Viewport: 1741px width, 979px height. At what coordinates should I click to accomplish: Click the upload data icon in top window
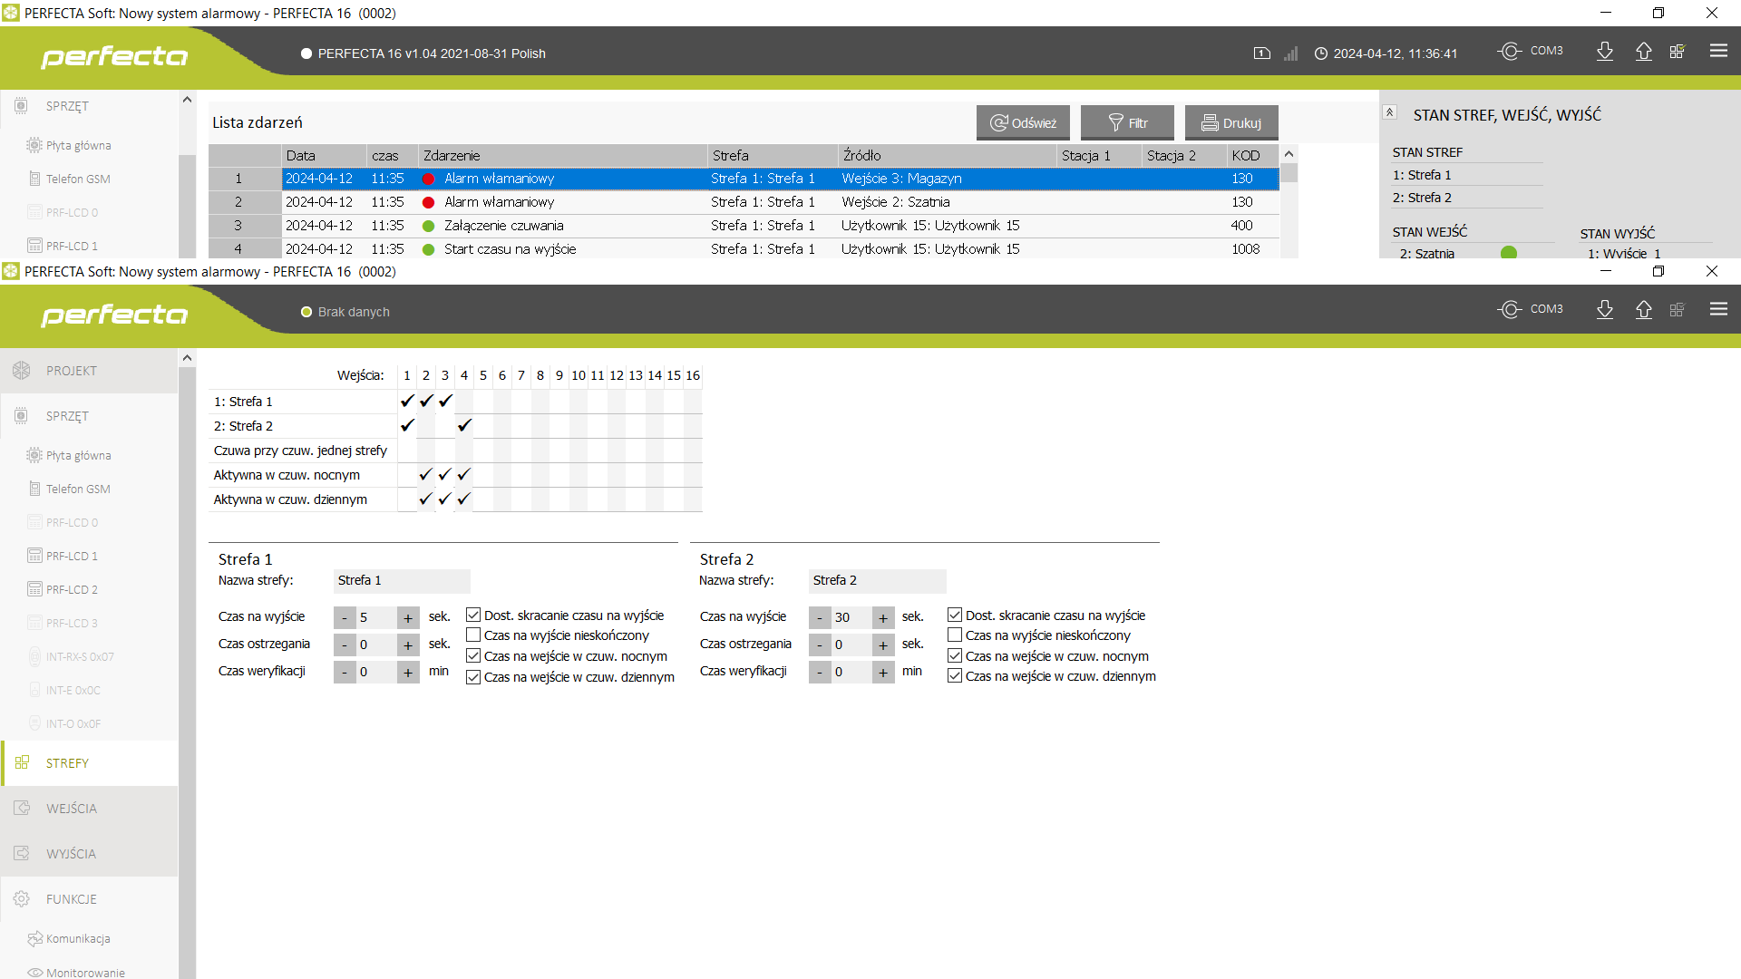point(1644,52)
